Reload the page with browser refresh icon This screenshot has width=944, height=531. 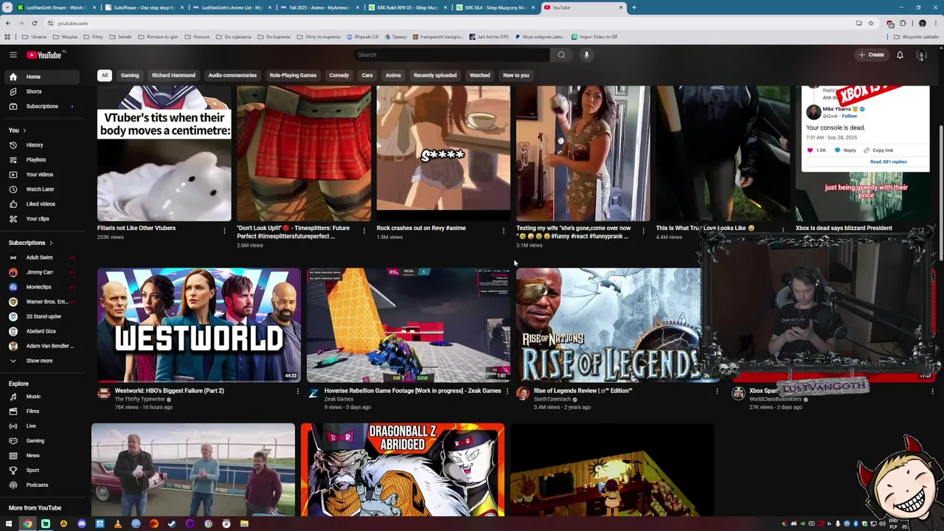pyautogui.click(x=34, y=23)
